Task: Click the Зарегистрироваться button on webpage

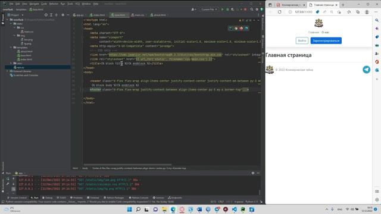Action: click(326, 40)
